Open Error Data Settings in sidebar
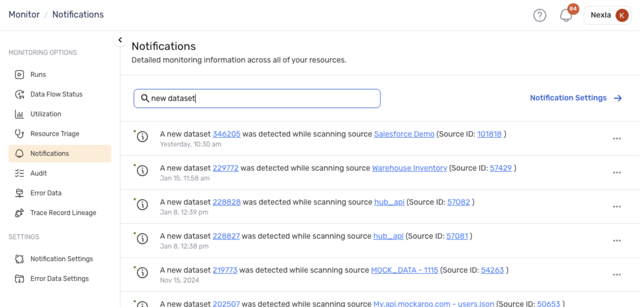640x307 pixels. tap(59, 279)
